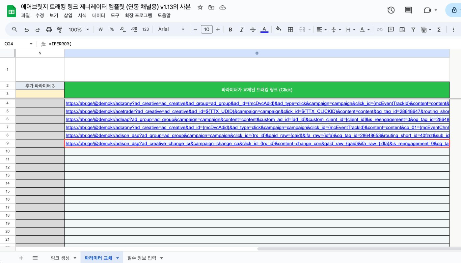Screen dimensions: 461x263
Task: Toggle bold formatting
Action: tap(230, 30)
